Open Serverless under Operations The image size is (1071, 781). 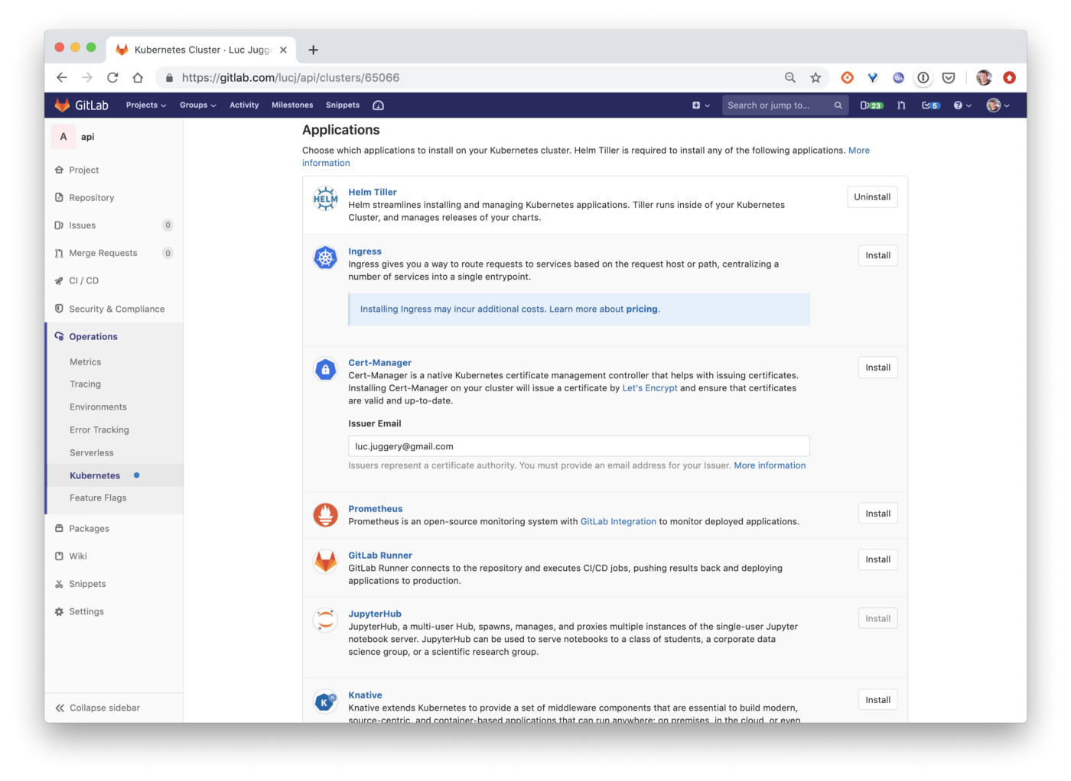91,453
